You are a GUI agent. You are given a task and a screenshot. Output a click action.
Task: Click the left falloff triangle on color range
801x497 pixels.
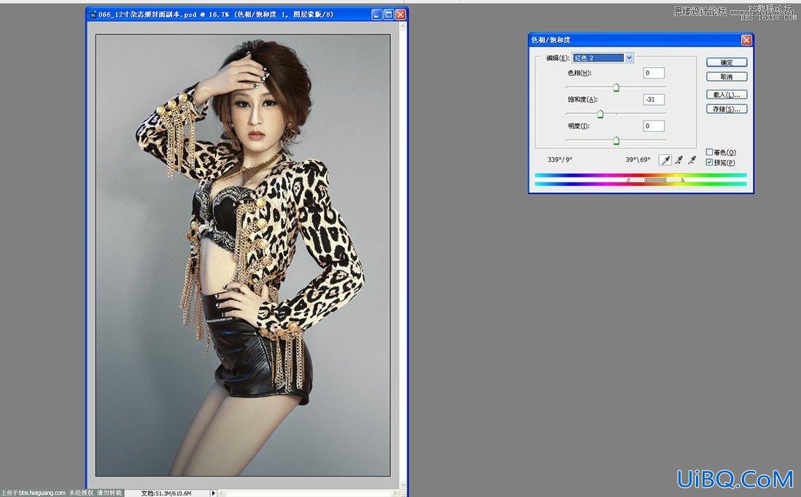coord(628,180)
